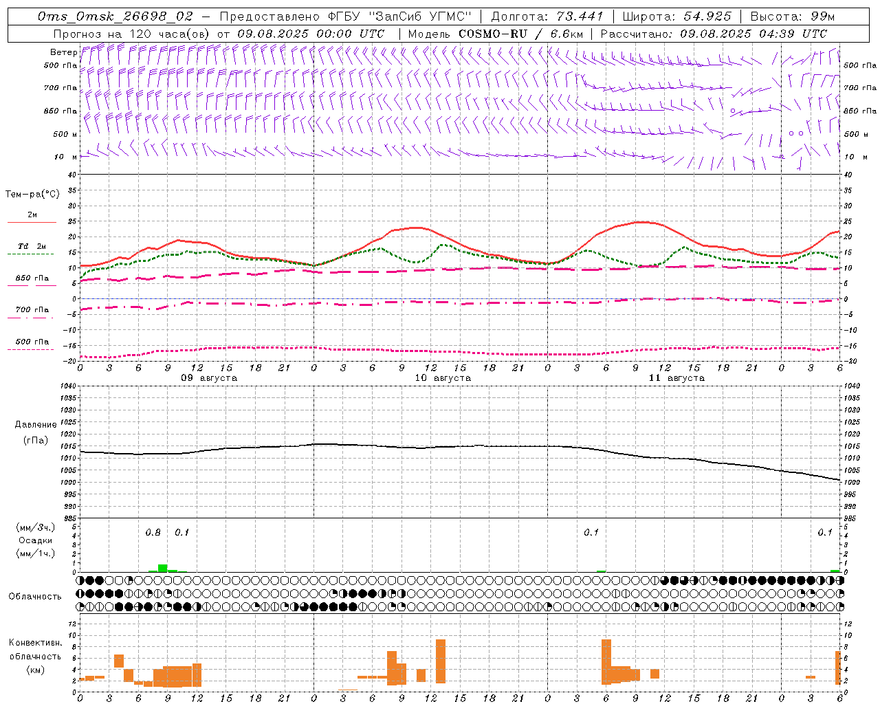Select the "(мм/3ч.)" precipitation unit label
This screenshot has height=704, width=880.
36,527
